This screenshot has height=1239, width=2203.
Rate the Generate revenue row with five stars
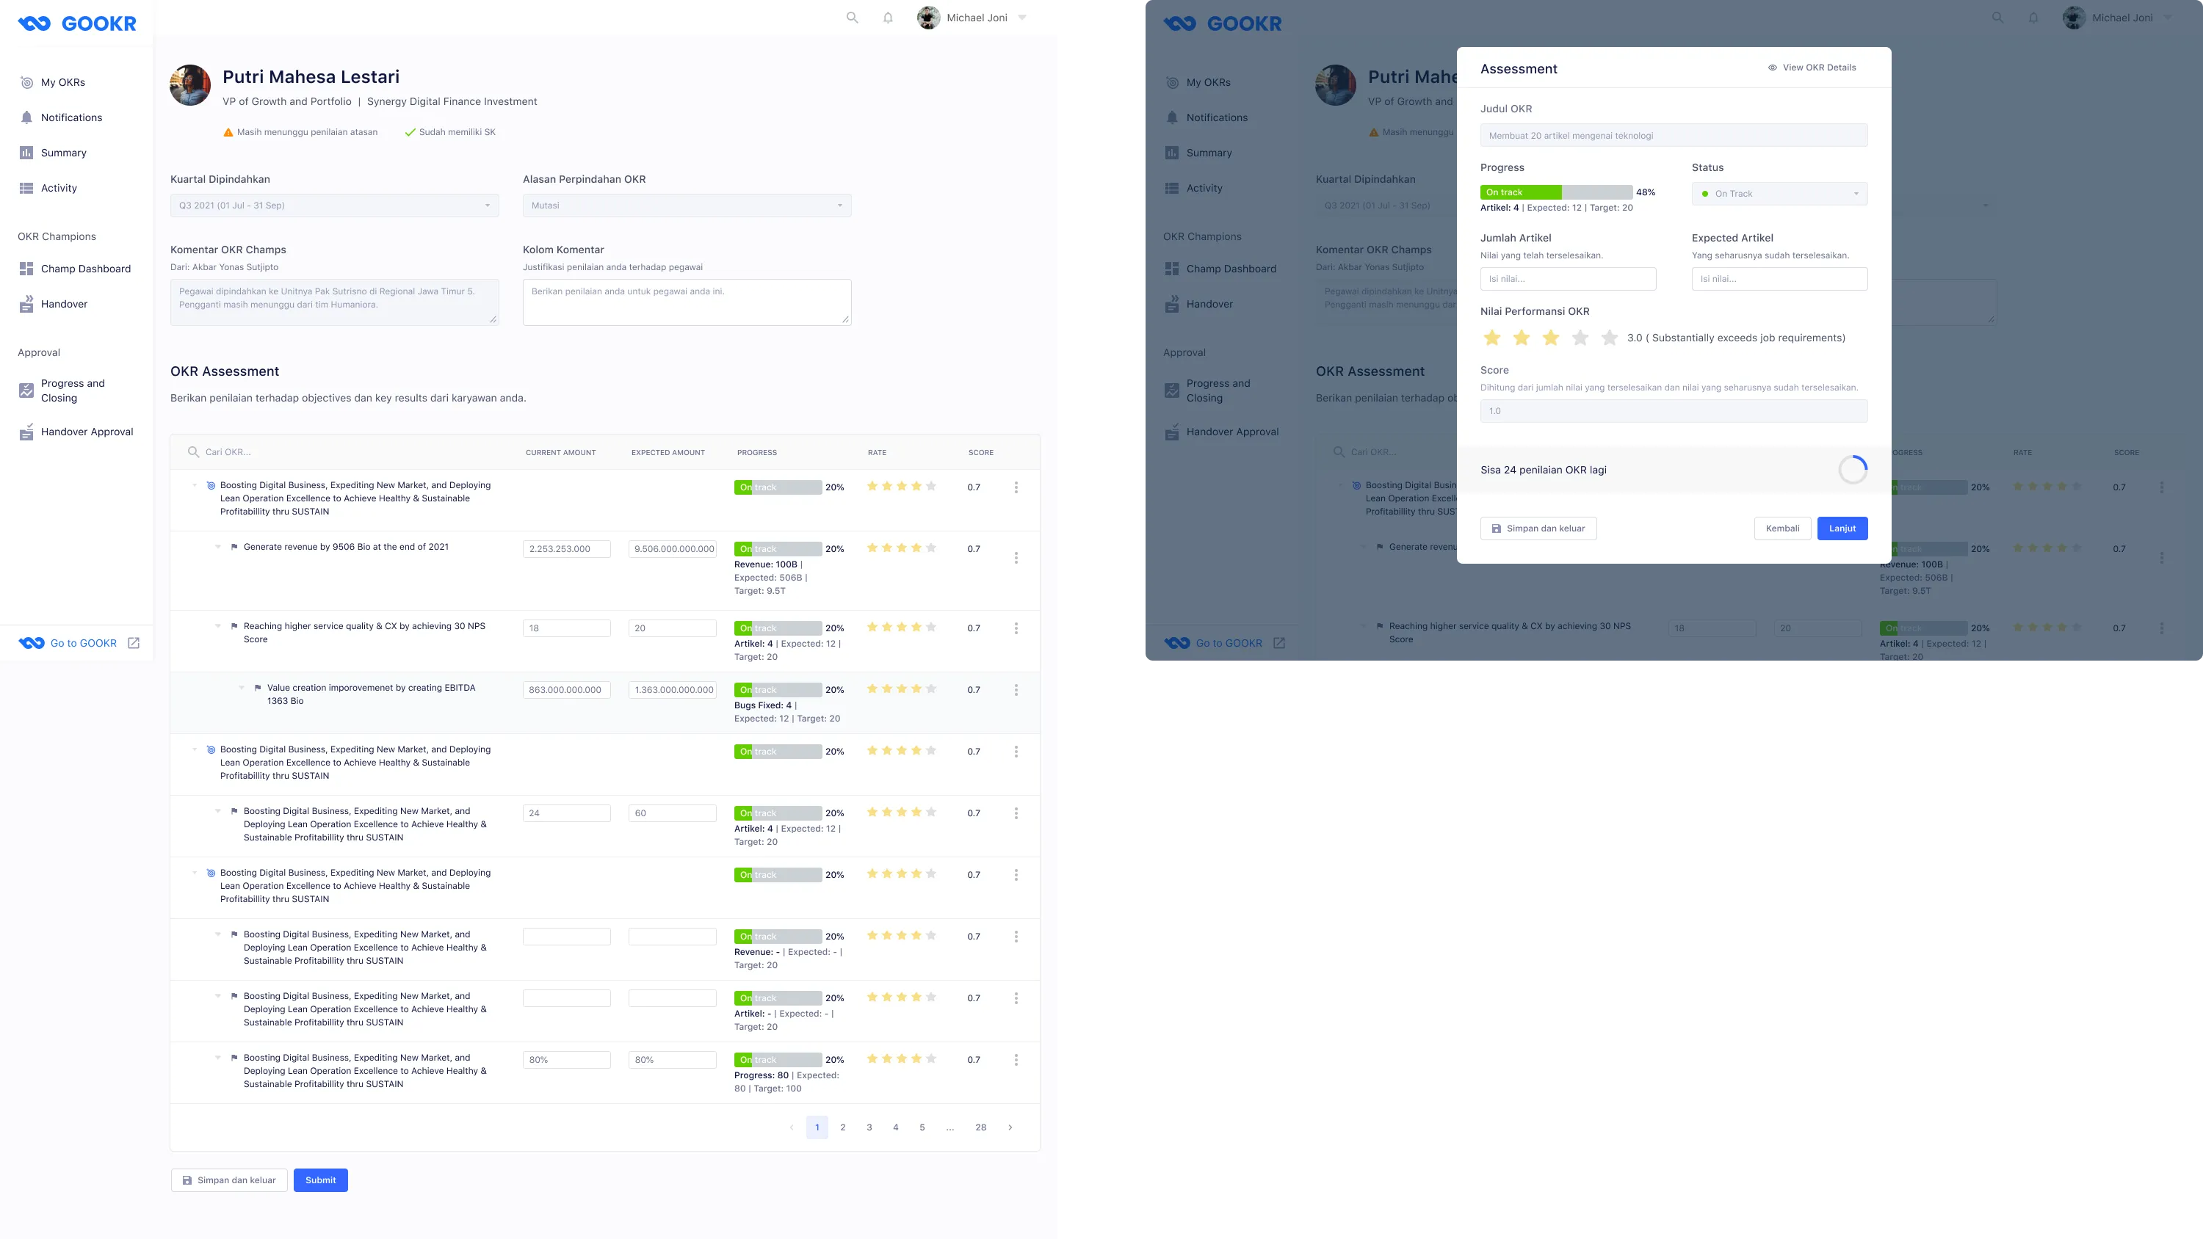932,548
